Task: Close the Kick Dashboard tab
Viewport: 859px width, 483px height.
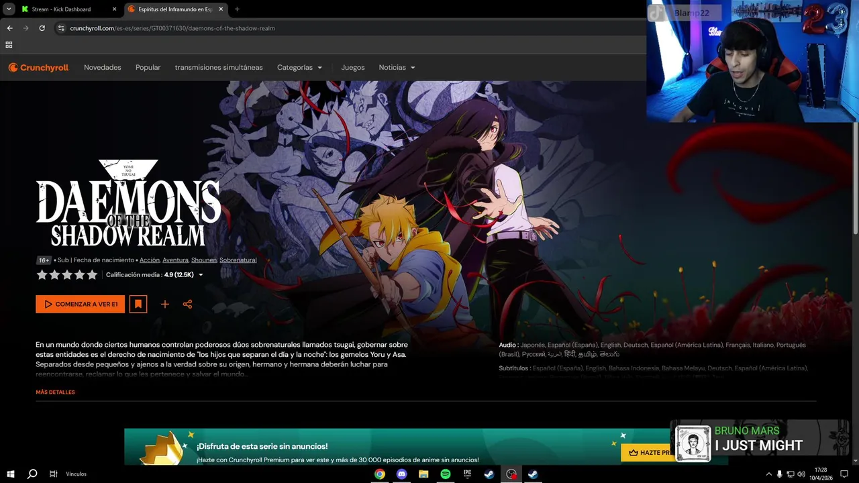Action: click(114, 9)
